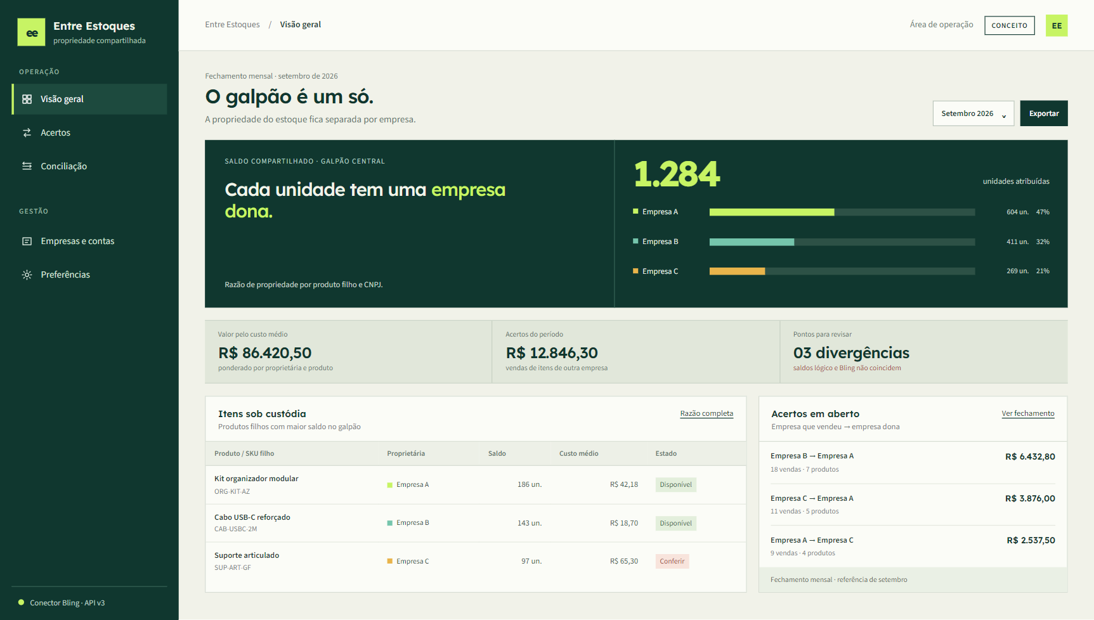Select the Kit organizador modular row
Viewport: 1094px width, 620px height.
[476, 485]
